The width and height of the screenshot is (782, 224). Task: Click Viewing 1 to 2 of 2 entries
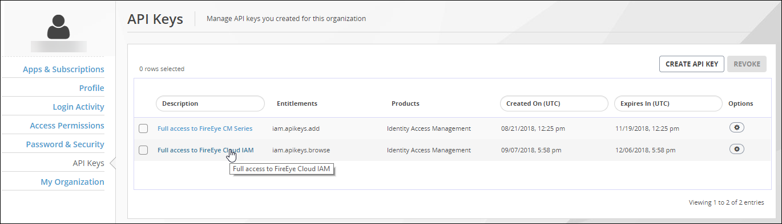click(x=727, y=202)
